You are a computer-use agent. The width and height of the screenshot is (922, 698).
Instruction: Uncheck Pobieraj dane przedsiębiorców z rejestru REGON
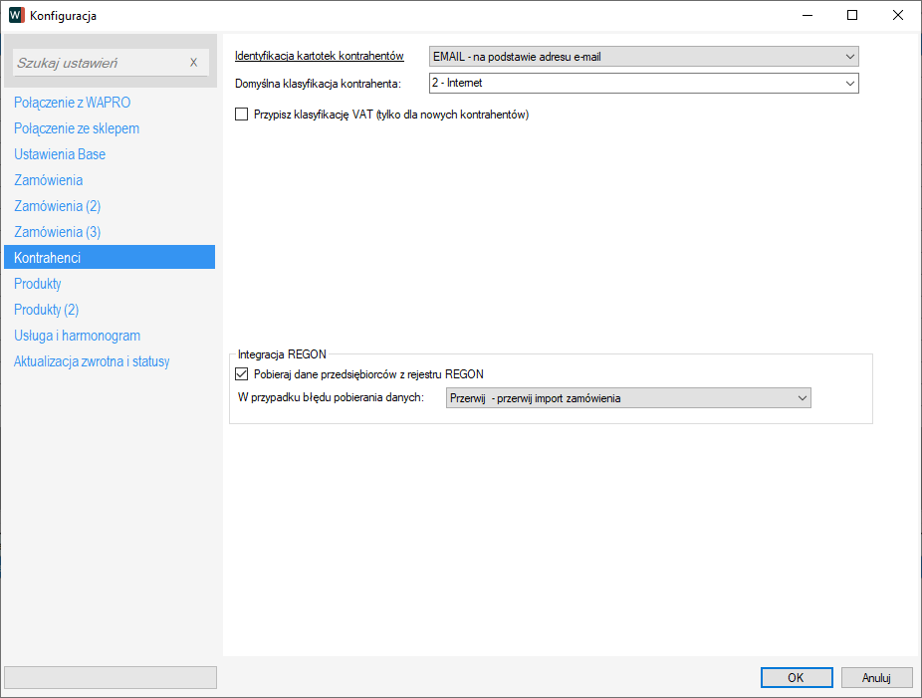tap(241, 374)
